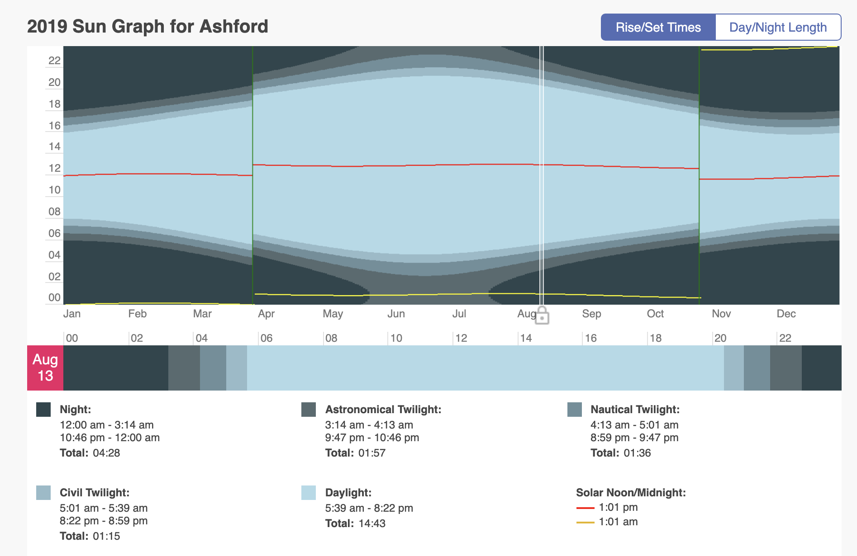Click the white date marker line on graph
This screenshot has height=556, width=857.
click(542, 181)
